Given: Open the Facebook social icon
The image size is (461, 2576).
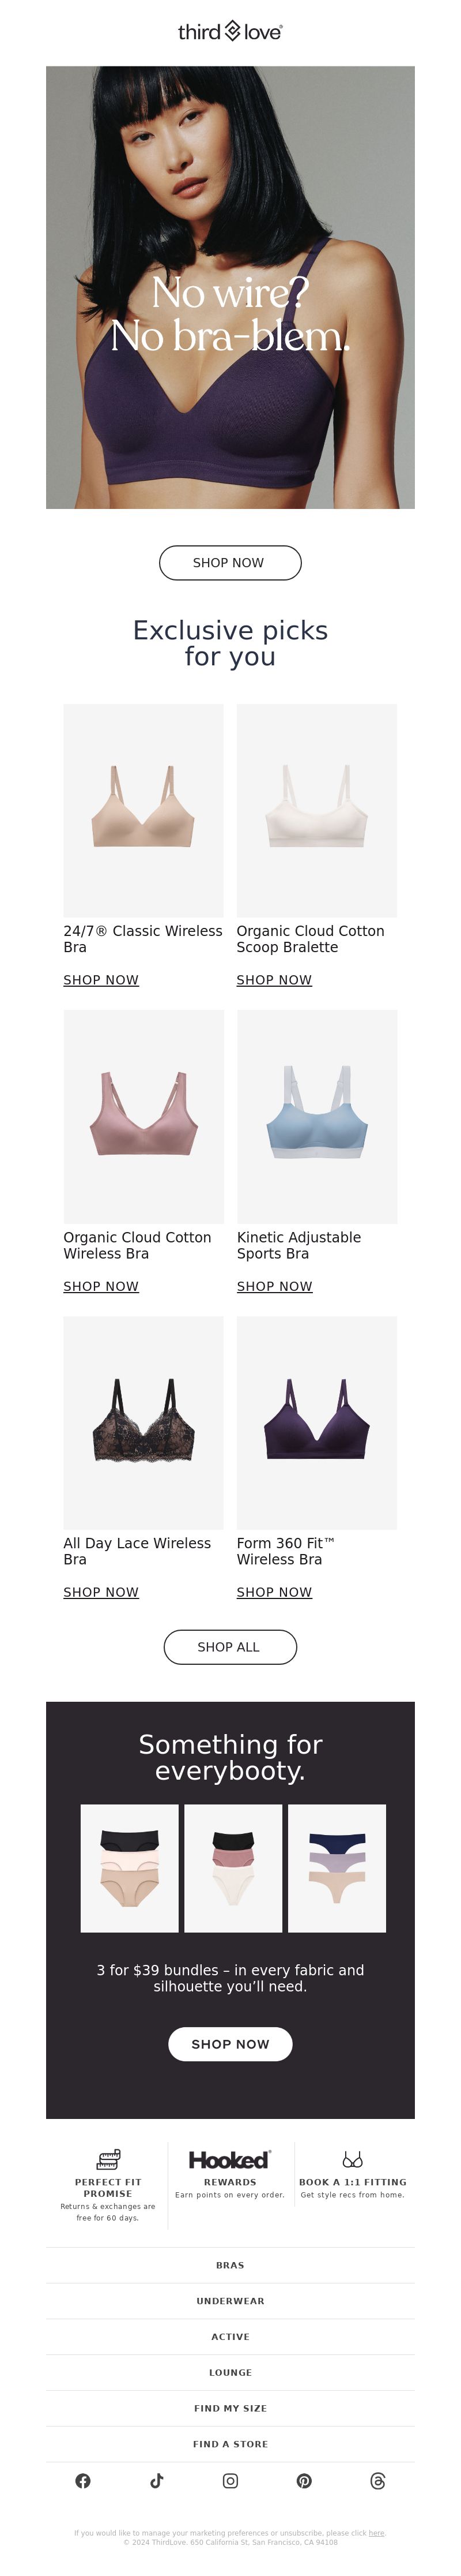Looking at the screenshot, I should pyautogui.click(x=83, y=2480).
